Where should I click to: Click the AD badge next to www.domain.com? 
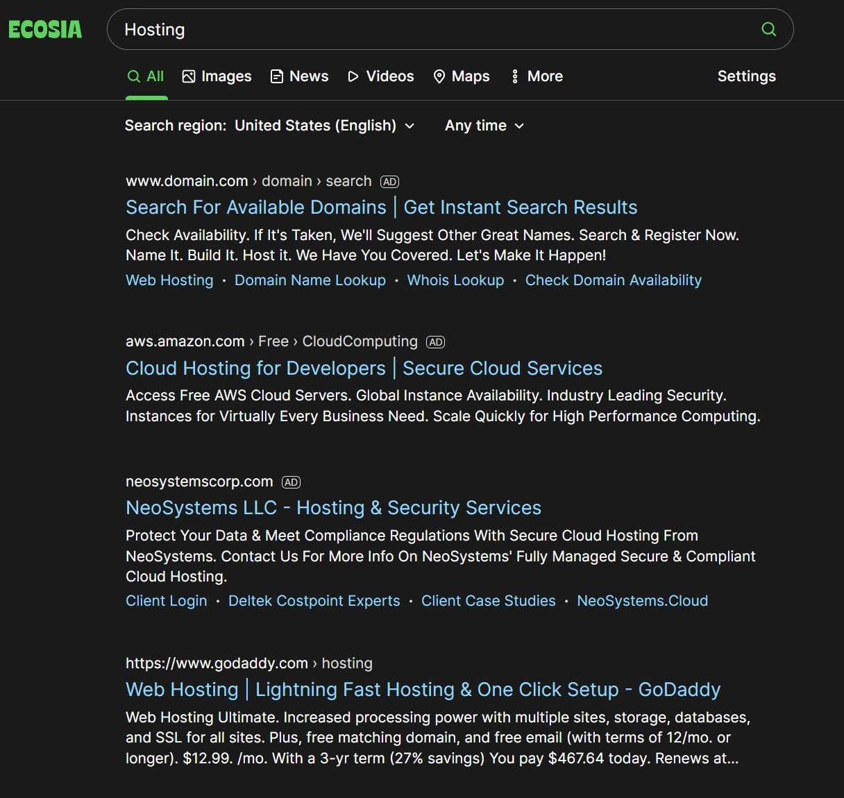(389, 182)
